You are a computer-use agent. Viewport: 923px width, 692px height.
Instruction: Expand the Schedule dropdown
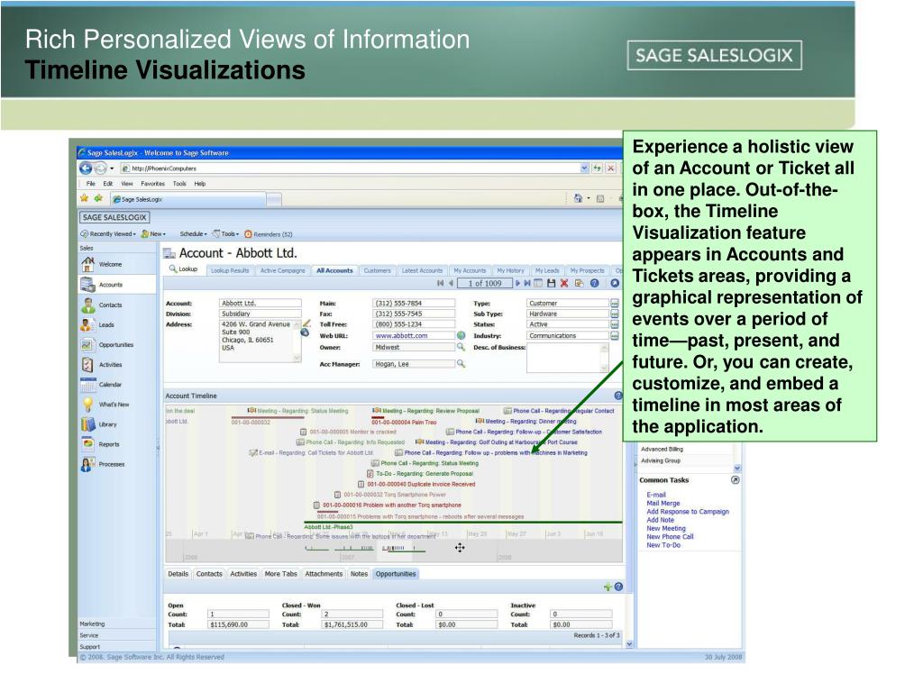[x=193, y=234]
